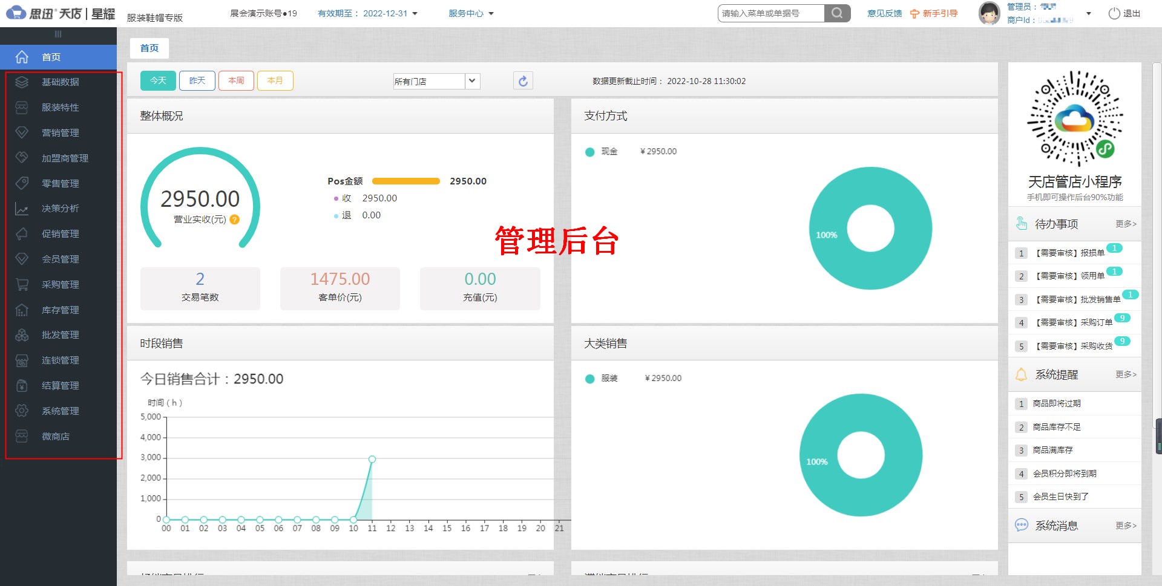1162x586 pixels.
Task: Click the search magnifier icon
Action: (x=837, y=13)
